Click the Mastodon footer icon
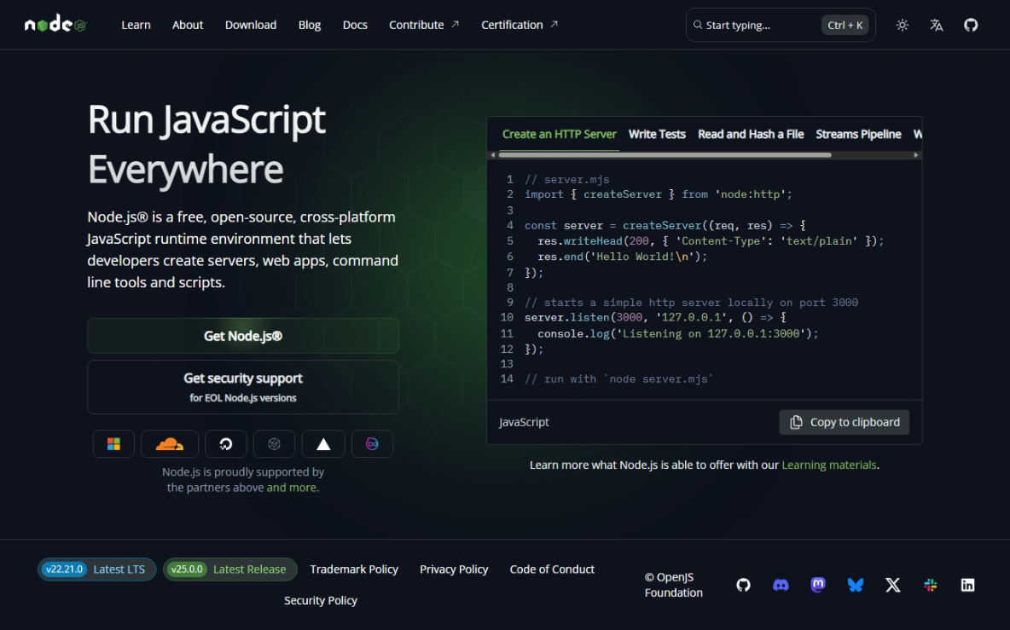 (x=818, y=585)
